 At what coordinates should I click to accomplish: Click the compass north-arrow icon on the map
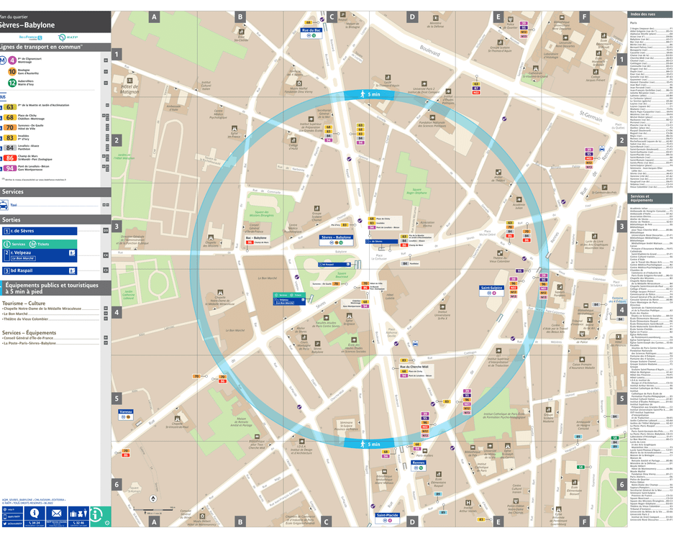pyautogui.click(x=153, y=498)
